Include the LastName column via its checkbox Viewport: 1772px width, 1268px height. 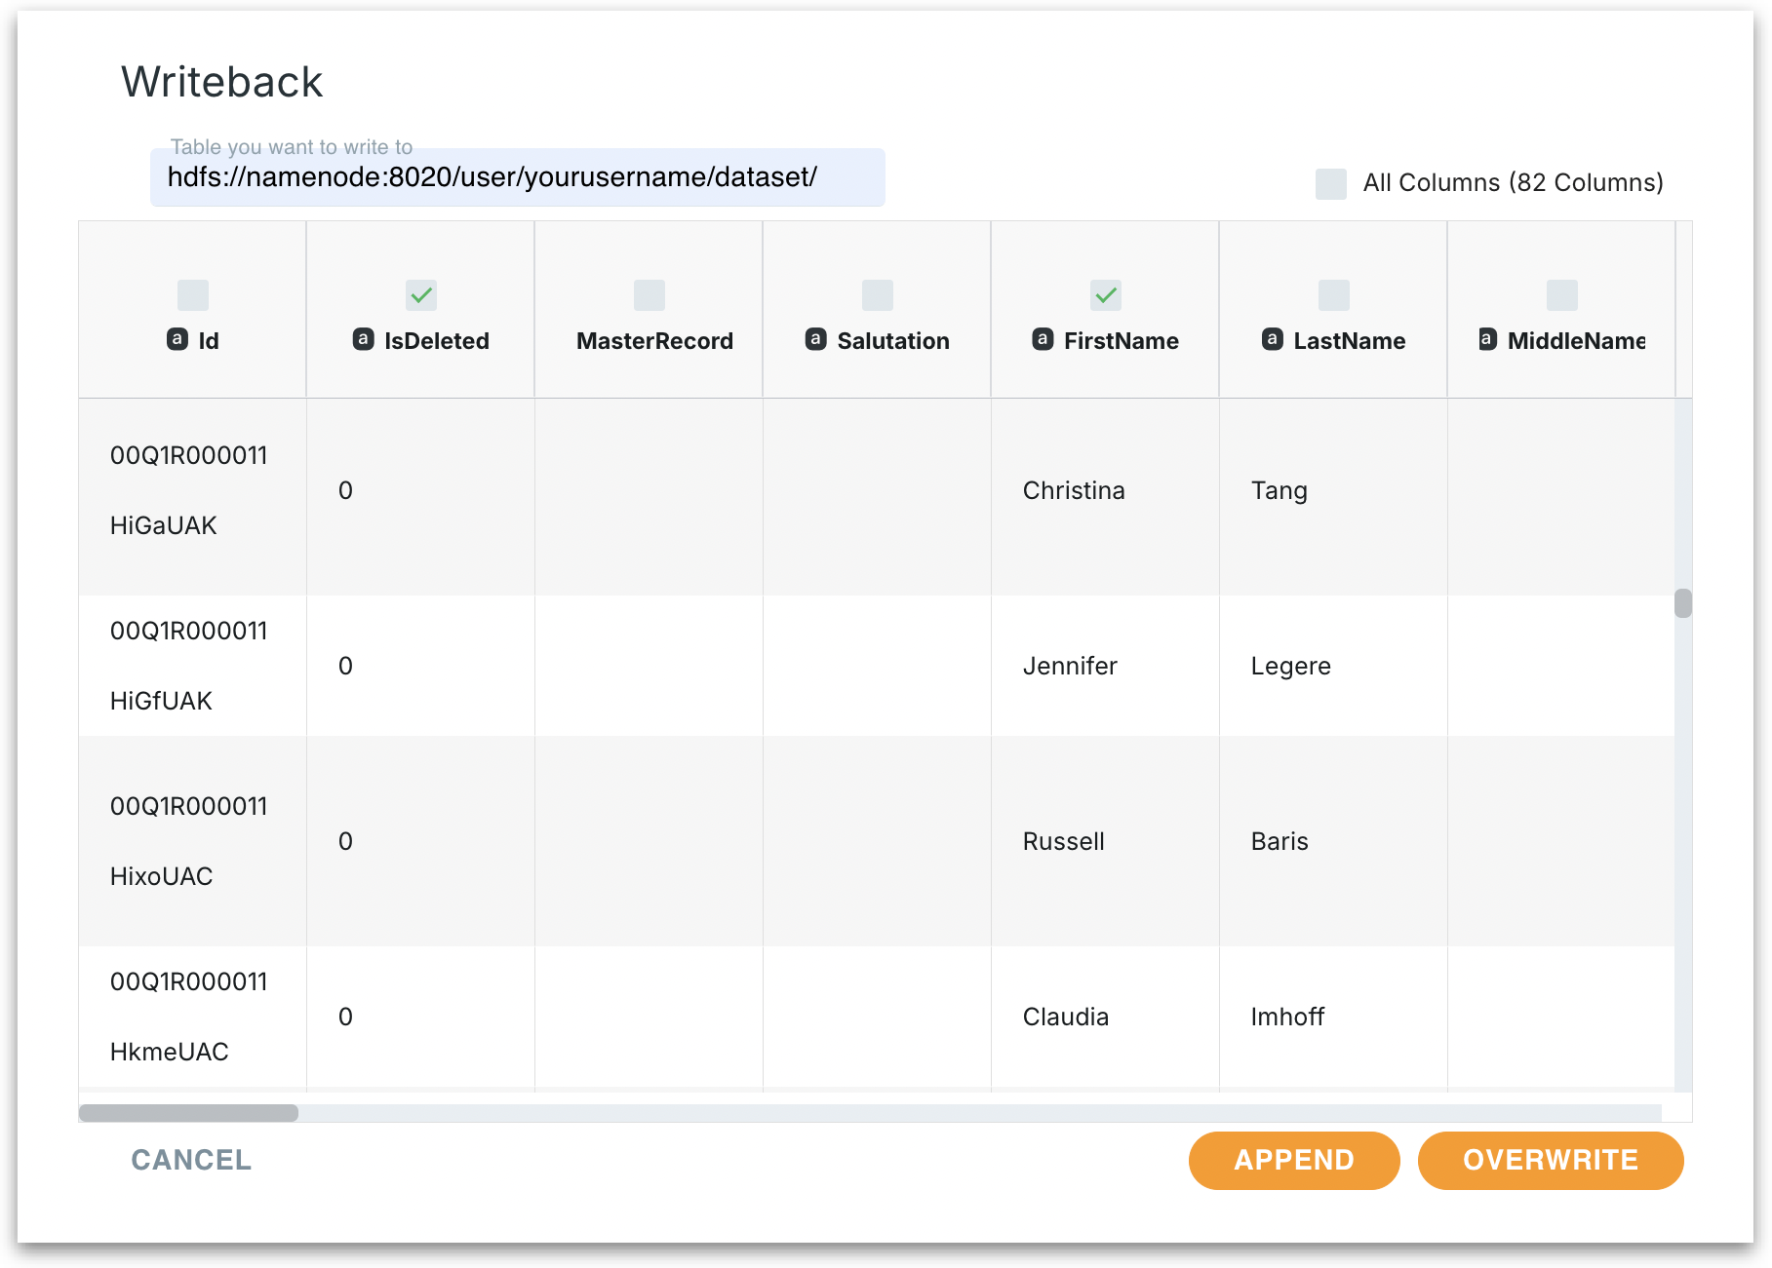point(1334,294)
